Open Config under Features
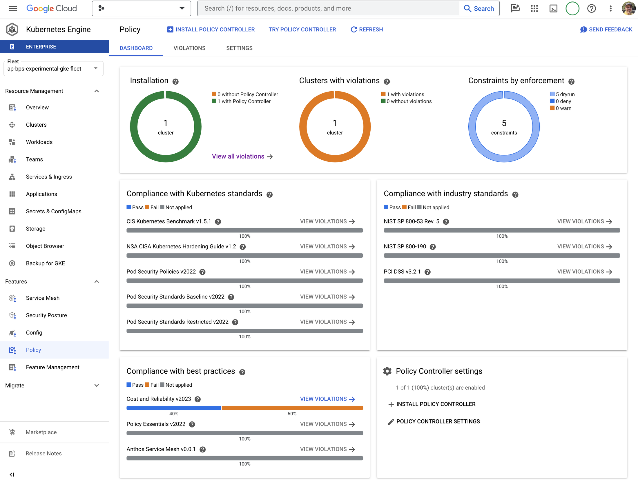Image resolution: width=638 pixels, height=482 pixels. coord(55,333)
